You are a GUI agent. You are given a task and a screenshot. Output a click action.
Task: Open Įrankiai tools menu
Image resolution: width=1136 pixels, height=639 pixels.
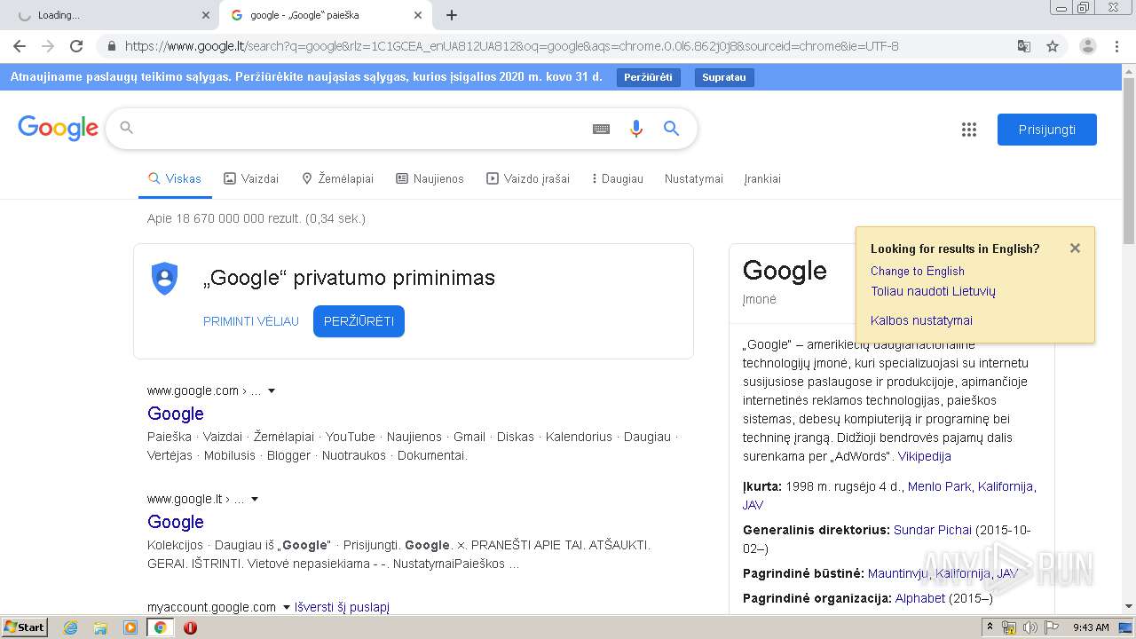click(762, 178)
